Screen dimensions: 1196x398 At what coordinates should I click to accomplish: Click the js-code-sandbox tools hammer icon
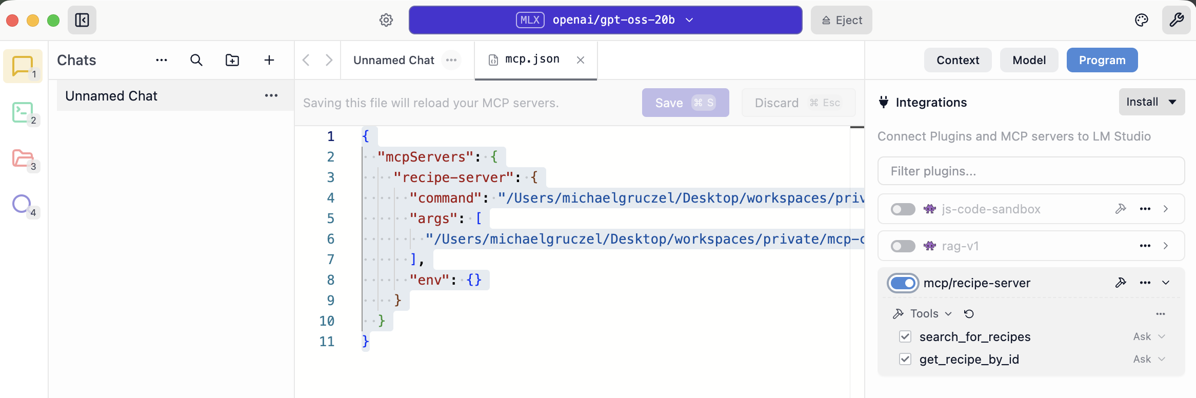point(1121,209)
